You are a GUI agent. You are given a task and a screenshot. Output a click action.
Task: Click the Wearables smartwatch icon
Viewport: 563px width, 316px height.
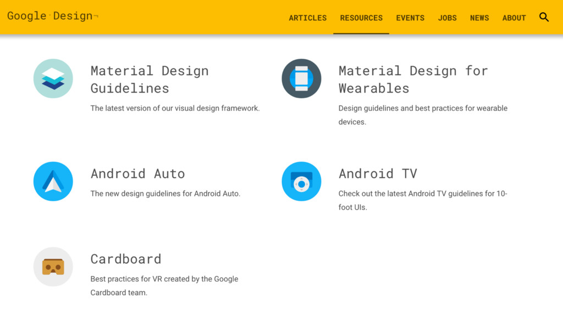click(x=301, y=78)
